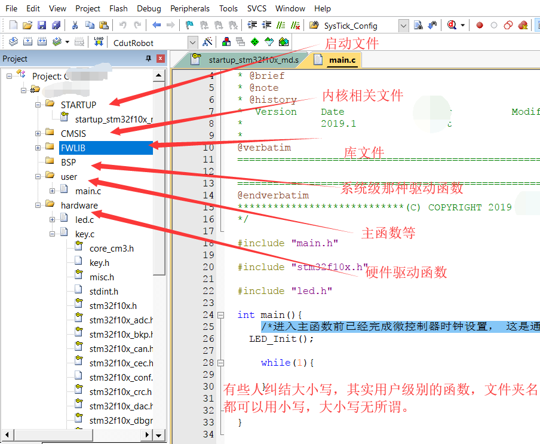This screenshot has height=444, width=540.
Task: Click project tree scroll up arrow
Action: pyautogui.click(x=159, y=75)
